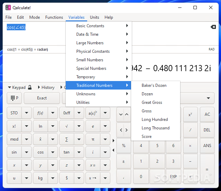221x191 pixels.
Task: Click the ln logarithm button
Action: 41,126
